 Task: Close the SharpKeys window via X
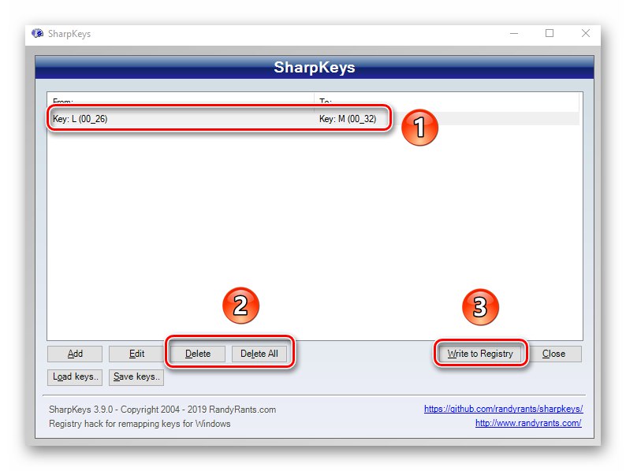[586, 34]
